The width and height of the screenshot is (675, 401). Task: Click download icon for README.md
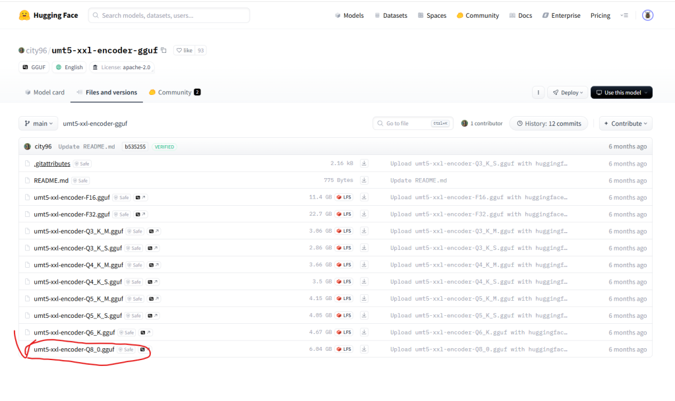point(363,181)
